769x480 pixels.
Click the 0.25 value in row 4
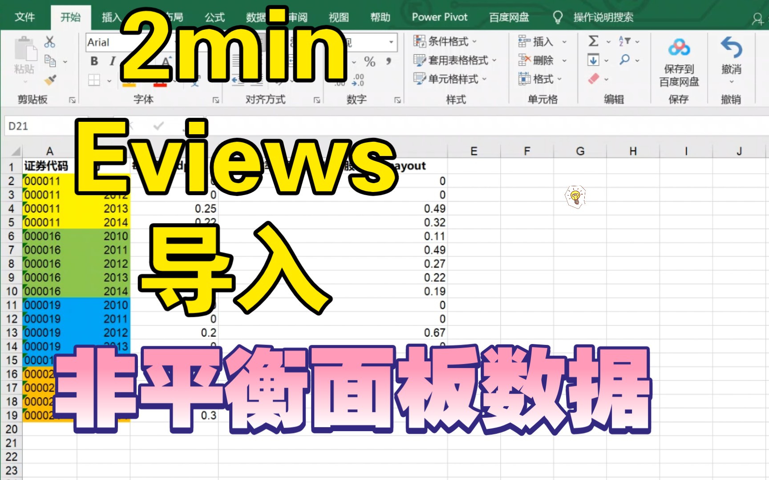click(206, 208)
